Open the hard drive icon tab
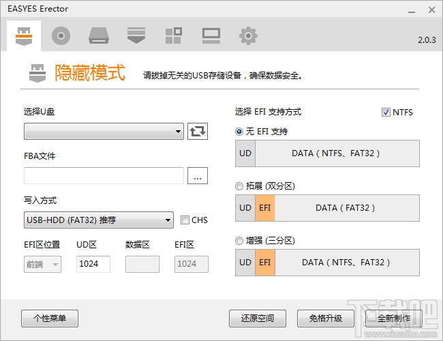This screenshot has width=443, height=341. pos(99,35)
